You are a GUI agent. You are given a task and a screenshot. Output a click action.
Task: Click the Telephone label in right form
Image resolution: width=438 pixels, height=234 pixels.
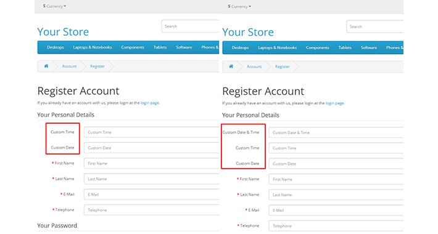249,225
